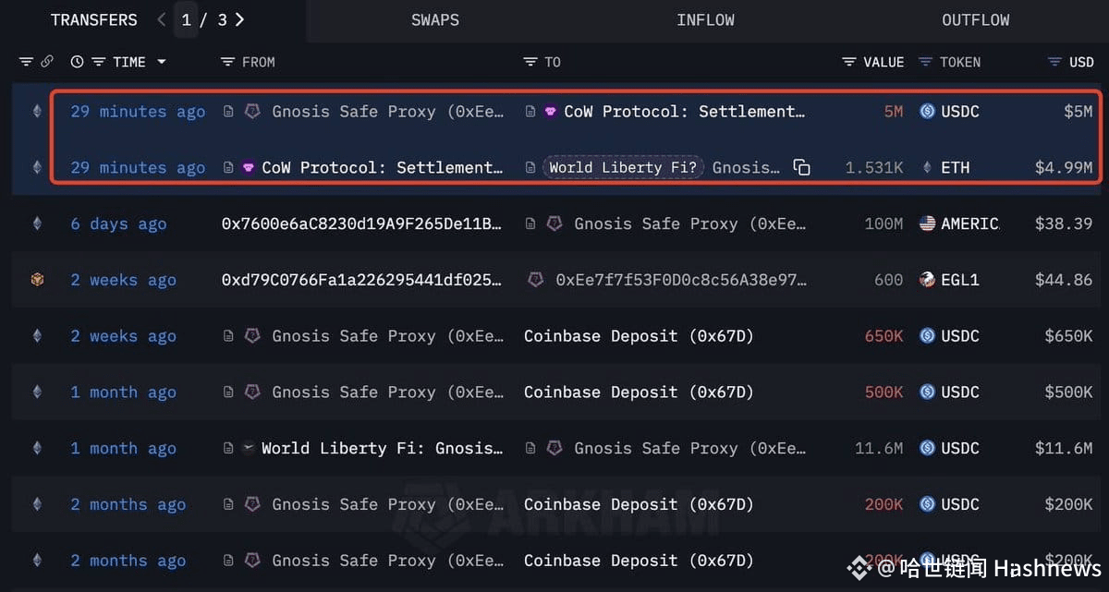This screenshot has height=592, width=1109.
Task: Open the INFLOW tab
Action: click(x=705, y=20)
